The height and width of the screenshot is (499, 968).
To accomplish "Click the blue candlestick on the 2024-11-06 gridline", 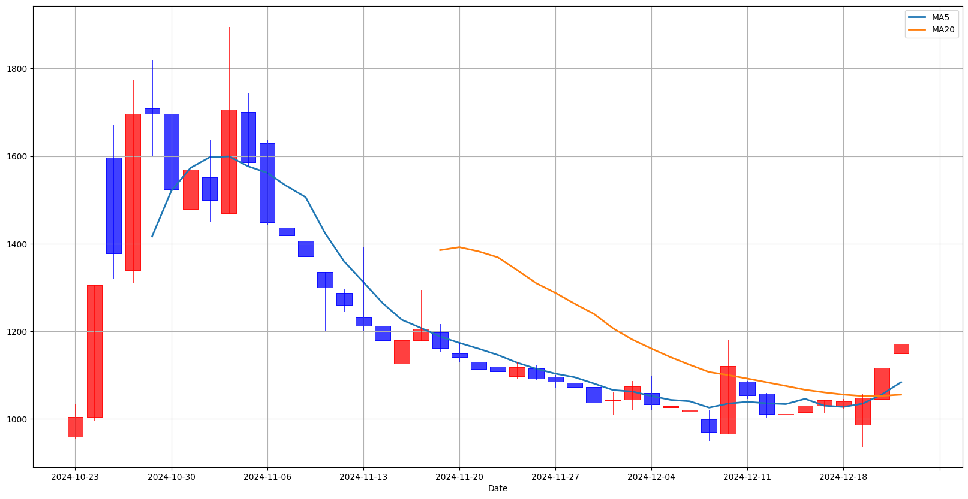I will click(x=267, y=183).
